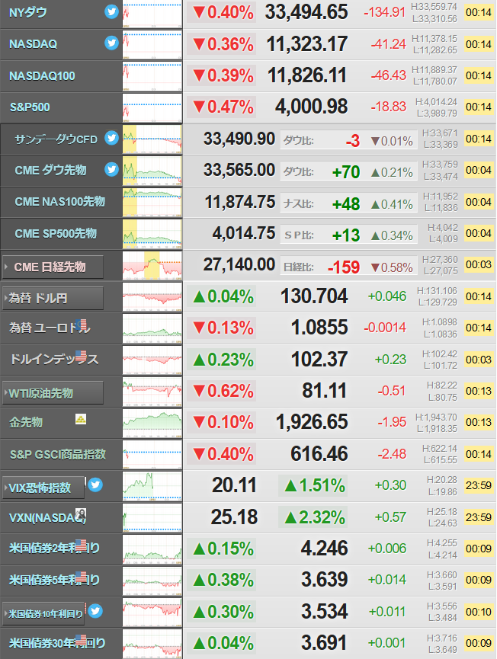Viewport: 497px width, 659px height.
Task: Click the 00:03 timestamp on CME 日経先物 row
Action: tap(479, 265)
